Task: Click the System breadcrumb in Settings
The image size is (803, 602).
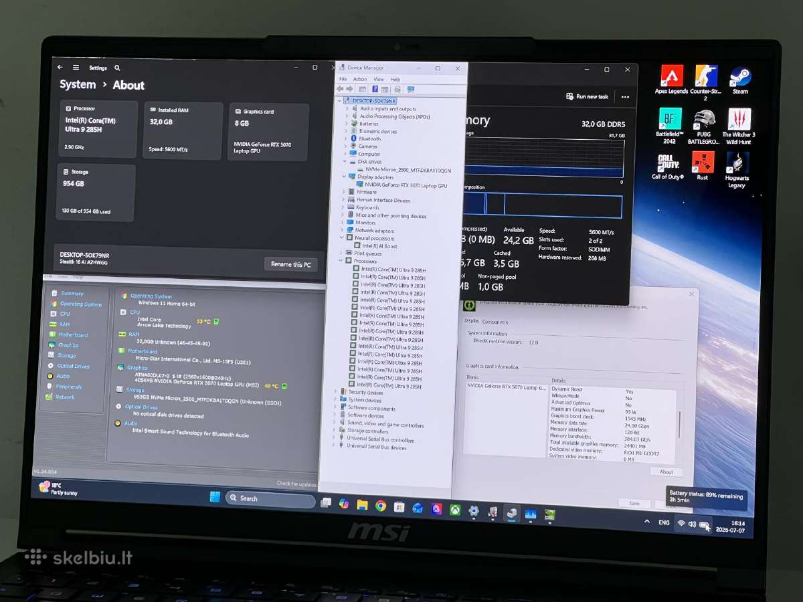Action: point(78,84)
